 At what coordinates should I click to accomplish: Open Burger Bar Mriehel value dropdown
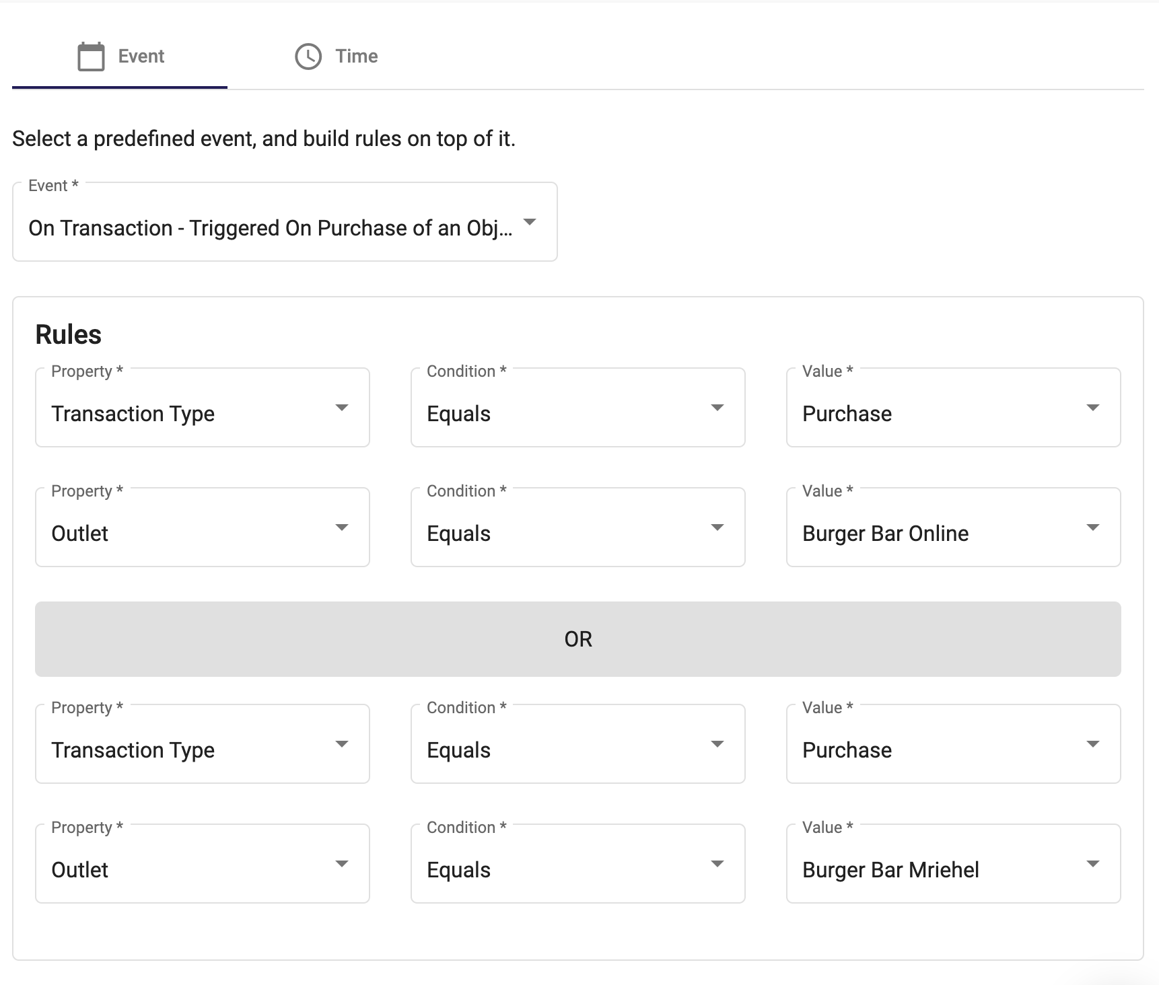pos(952,869)
